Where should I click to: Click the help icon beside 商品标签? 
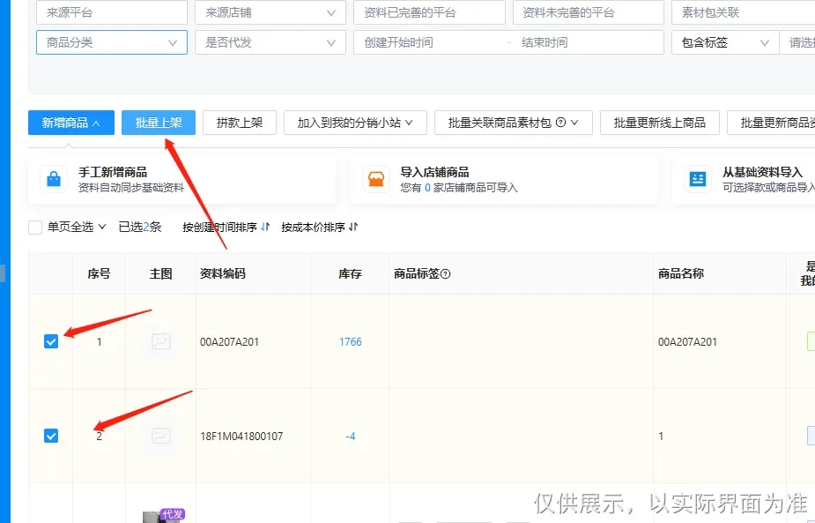point(446,273)
